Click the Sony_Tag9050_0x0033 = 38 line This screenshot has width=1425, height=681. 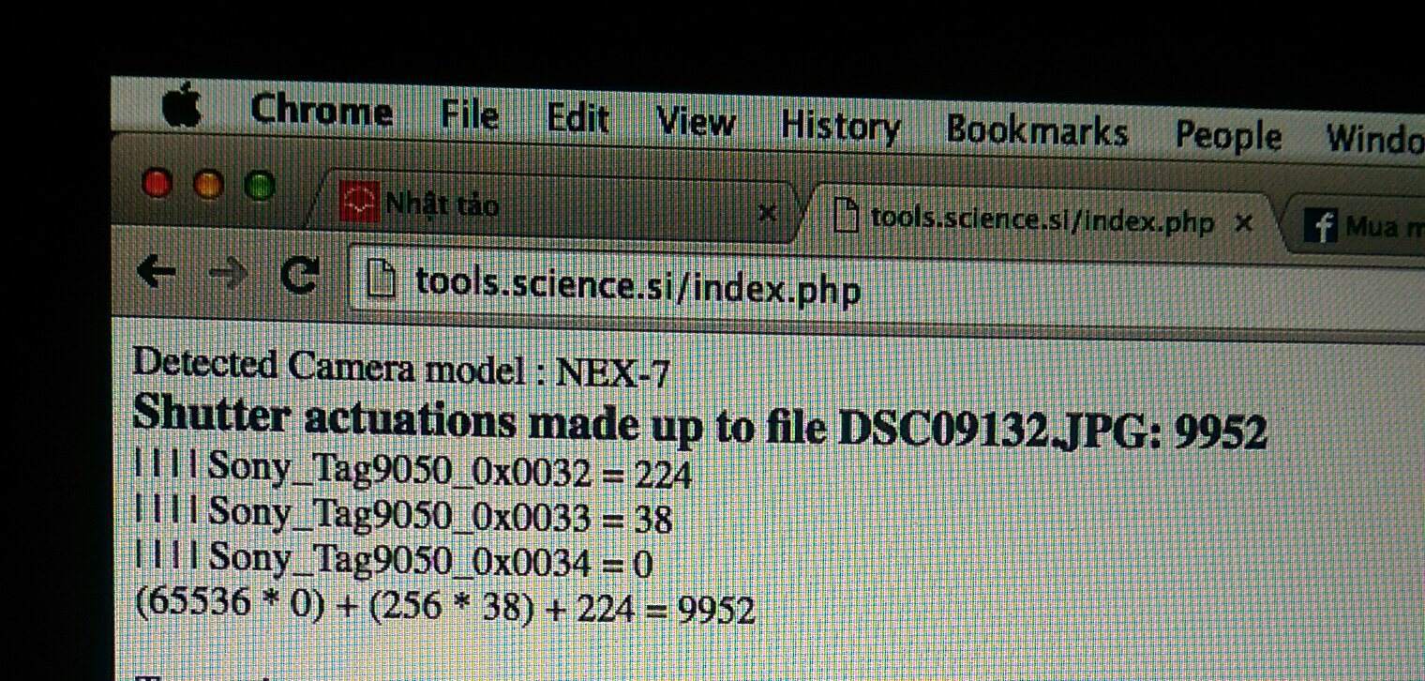[404, 515]
